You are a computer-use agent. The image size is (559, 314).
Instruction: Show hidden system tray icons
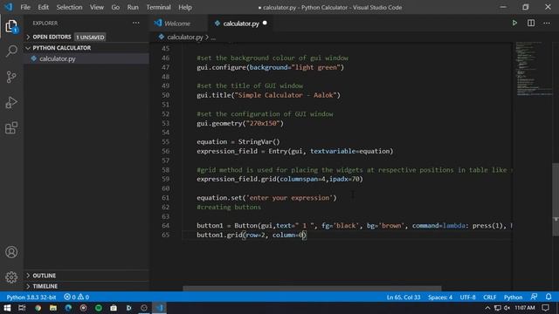(487, 308)
